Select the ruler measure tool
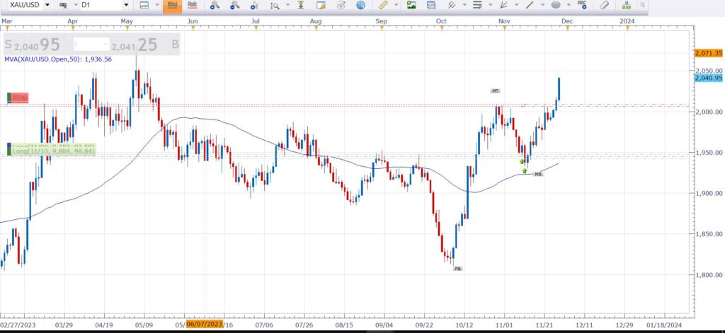 tap(382, 5)
